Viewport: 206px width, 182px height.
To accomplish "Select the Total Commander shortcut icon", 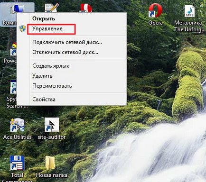I will coord(17,163).
